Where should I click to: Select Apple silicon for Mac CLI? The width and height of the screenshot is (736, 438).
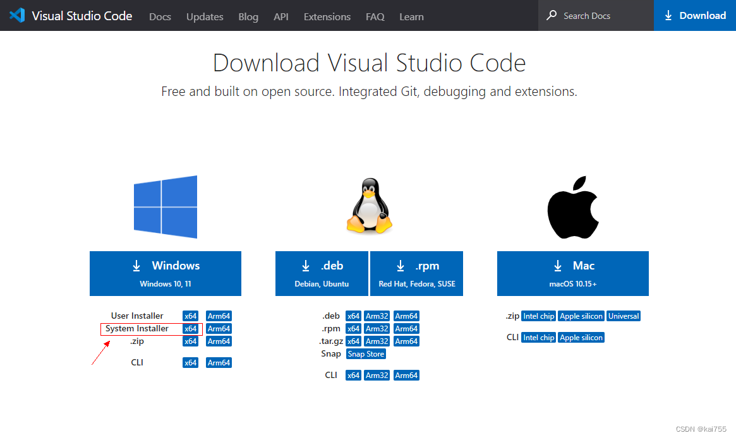[581, 338]
